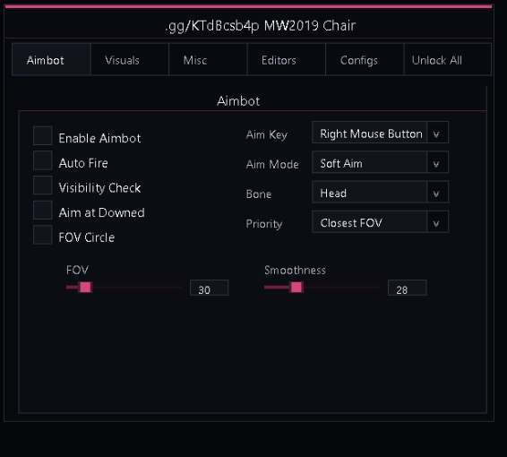This screenshot has width=507, height=457.
Task: Click the Smoothness value field showing 28
Action: click(407, 288)
